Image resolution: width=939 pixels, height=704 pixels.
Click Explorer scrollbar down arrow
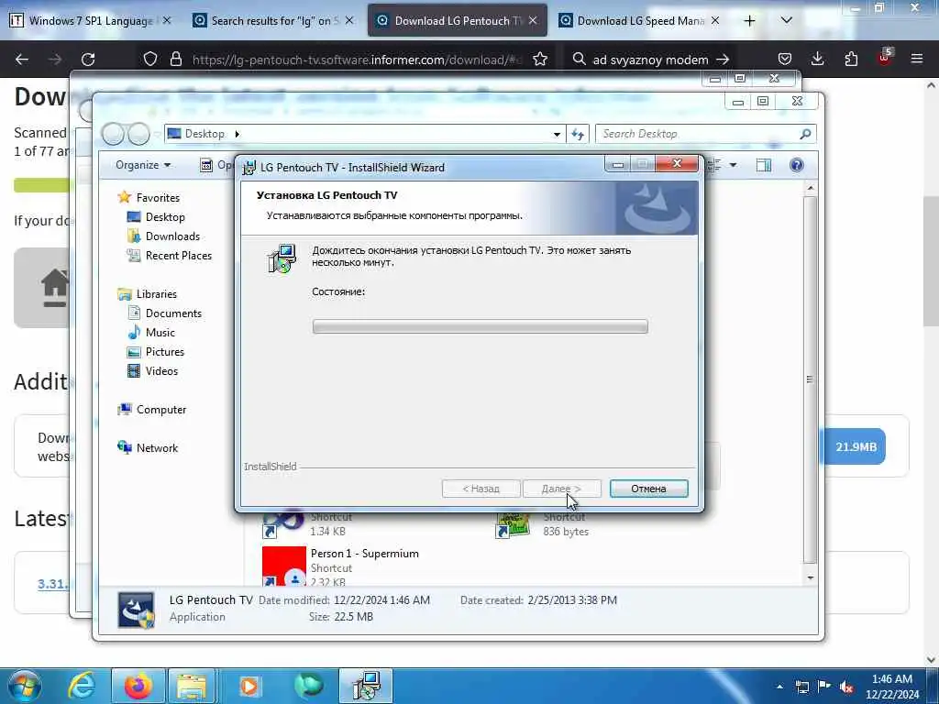[811, 577]
